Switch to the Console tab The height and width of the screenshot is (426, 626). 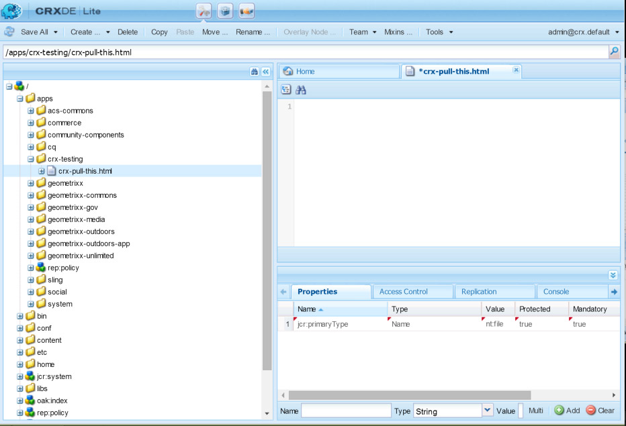[572, 292]
